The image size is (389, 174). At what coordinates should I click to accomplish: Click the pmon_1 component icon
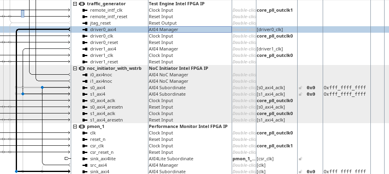pos(82,126)
